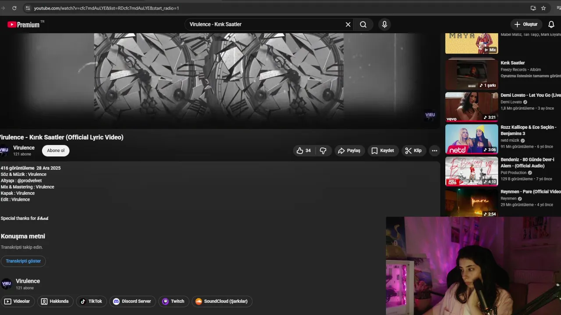Open Virulence channel name under title
The image size is (561, 315).
[x=24, y=148]
